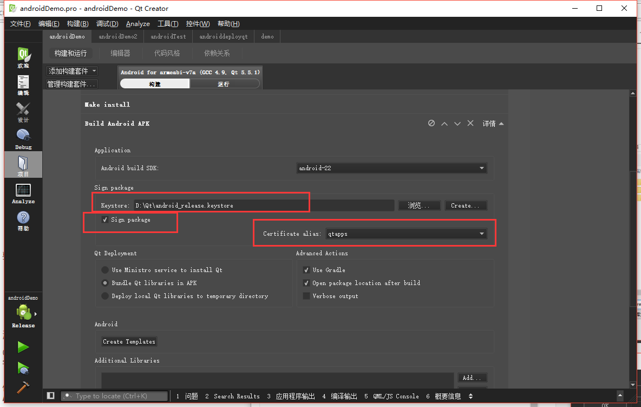
Task: Open the 代码风格 settings tab
Action: click(167, 53)
